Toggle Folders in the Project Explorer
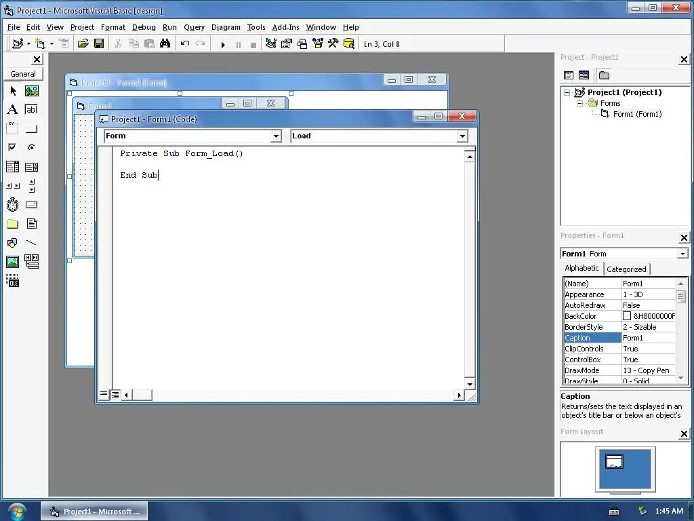The width and height of the screenshot is (694, 521). tap(604, 75)
